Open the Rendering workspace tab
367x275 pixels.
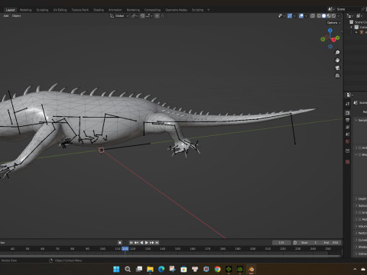tap(133, 10)
